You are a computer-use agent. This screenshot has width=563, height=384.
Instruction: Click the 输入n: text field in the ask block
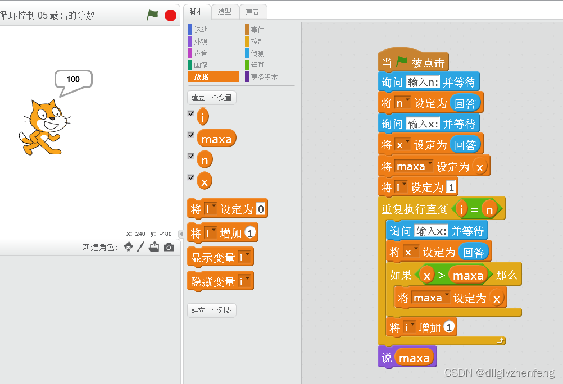(x=423, y=82)
